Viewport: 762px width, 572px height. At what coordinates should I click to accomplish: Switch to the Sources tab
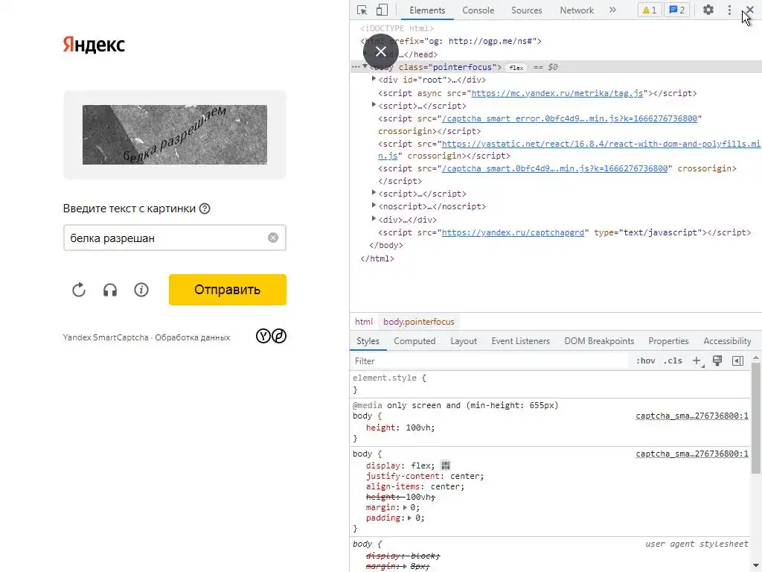(x=526, y=10)
